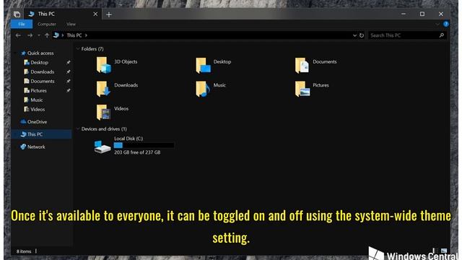Image resolution: width=462 pixels, height=260 pixels.
Task: Open the Help question mark icon
Action: 446,24
